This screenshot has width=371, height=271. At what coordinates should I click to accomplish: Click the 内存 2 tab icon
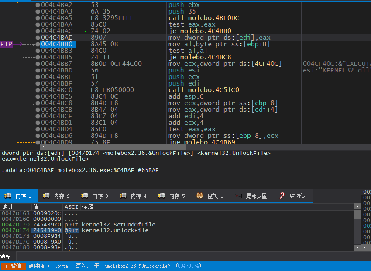click(x=46, y=196)
